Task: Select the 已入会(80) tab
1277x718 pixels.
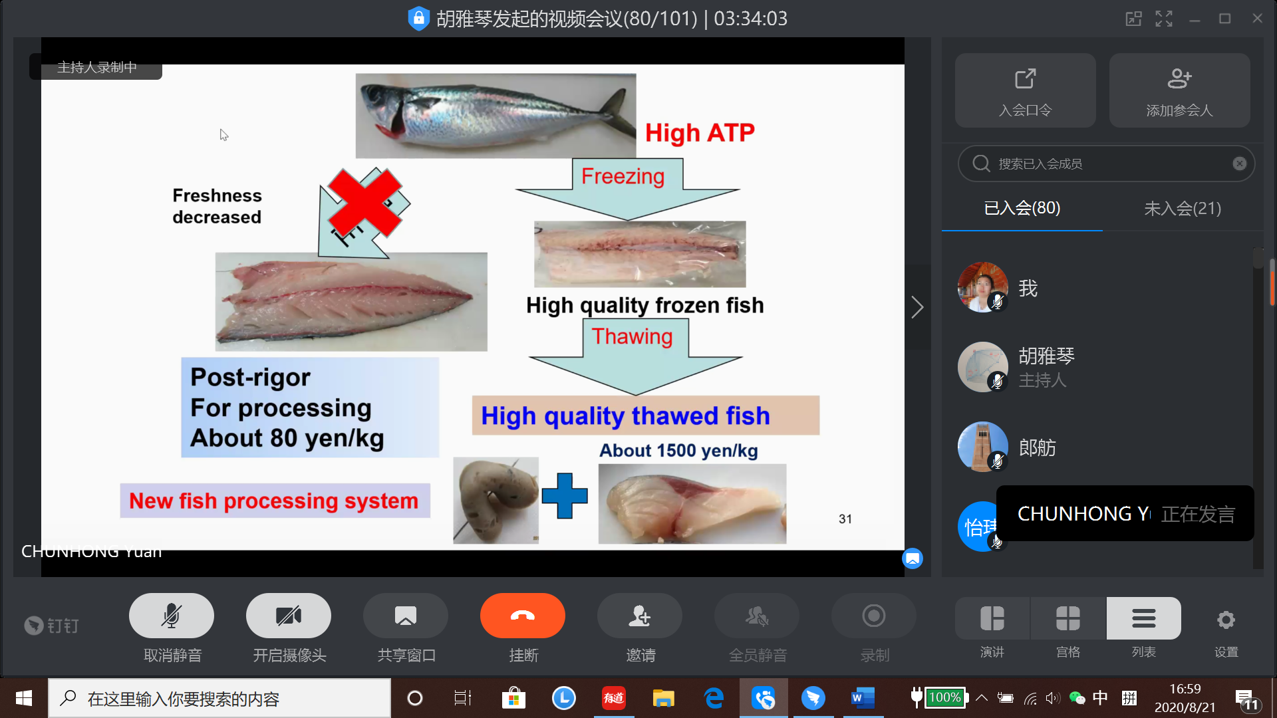Action: pyautogui.click(x=1022, y=209)
